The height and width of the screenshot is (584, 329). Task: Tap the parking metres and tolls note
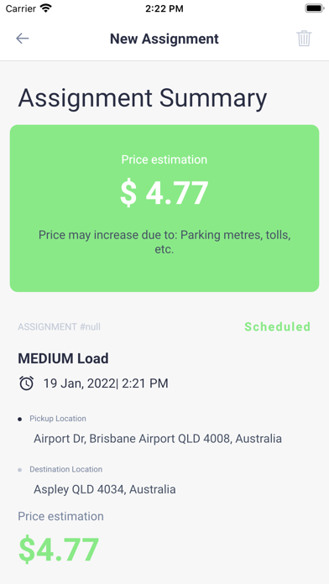coord(164,242)
